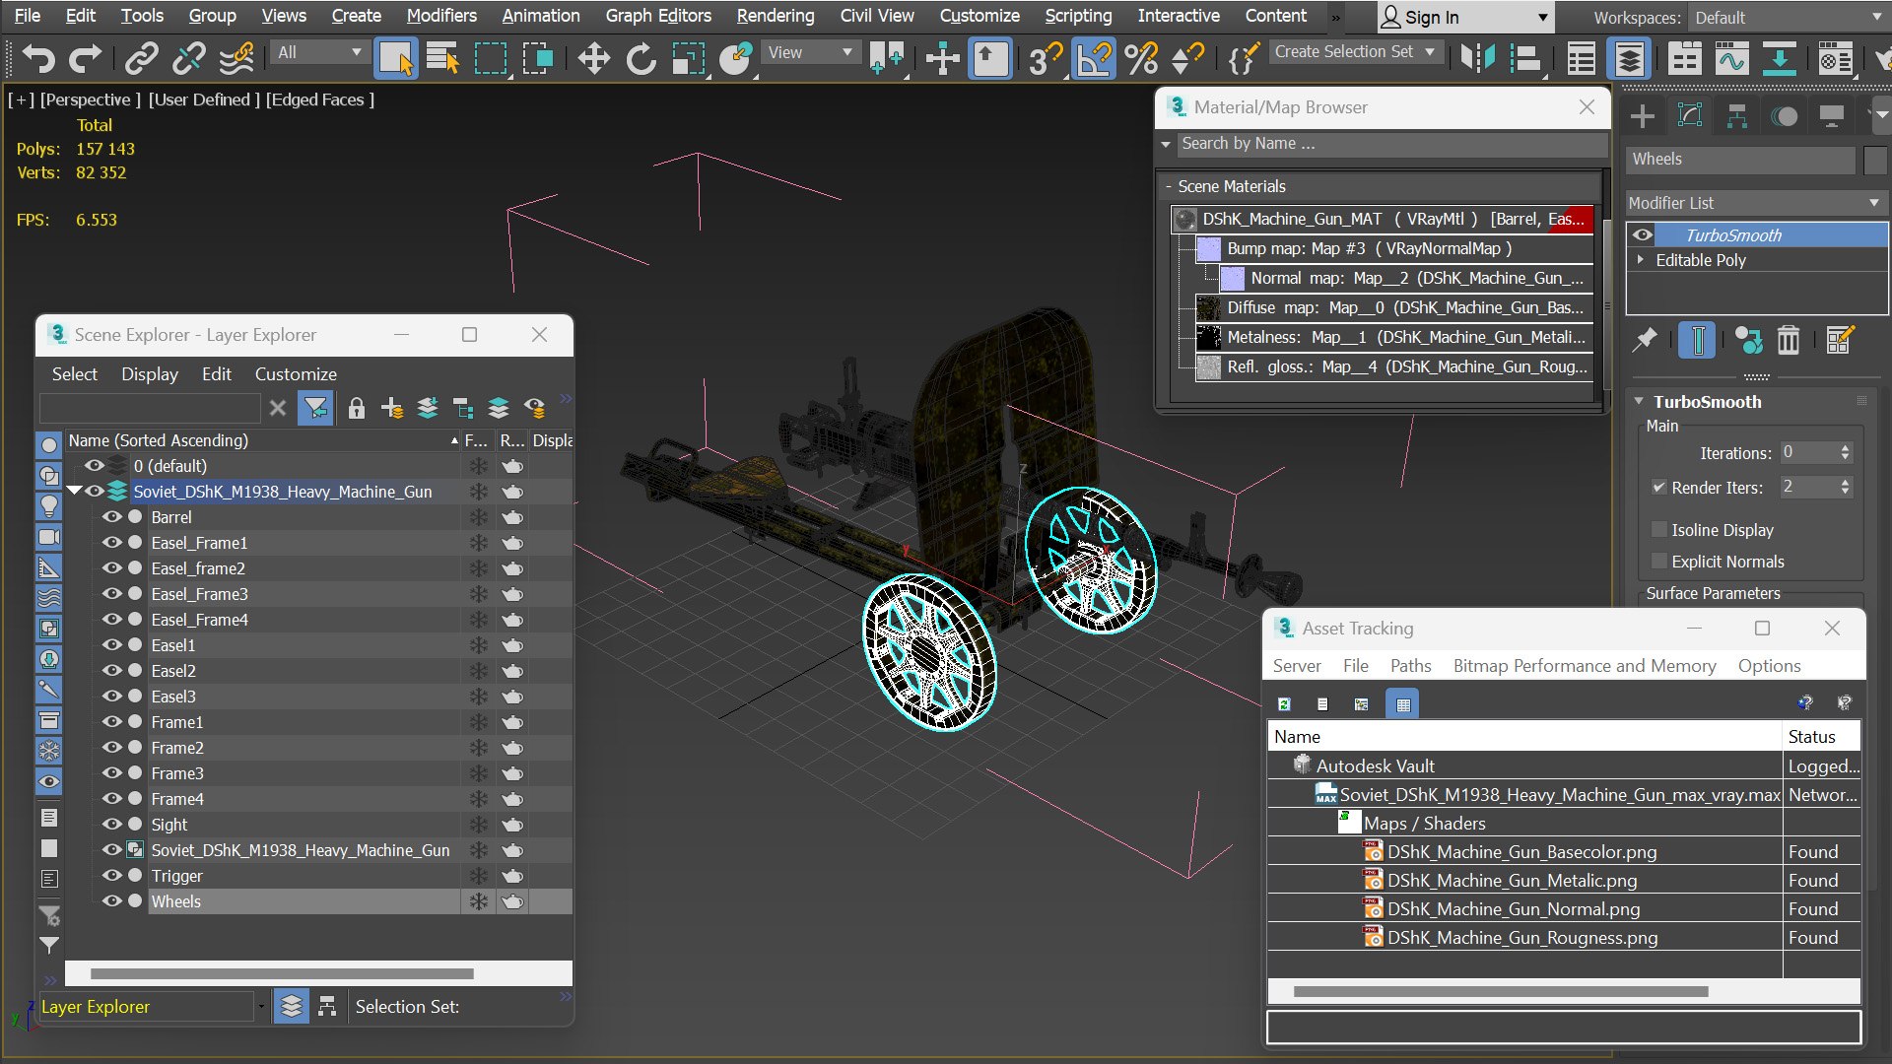Toggle the TurboSmooth modifier eye icon
Image resolution: width=1892 pixels, height=1064 pixels.
(1643, 234)
